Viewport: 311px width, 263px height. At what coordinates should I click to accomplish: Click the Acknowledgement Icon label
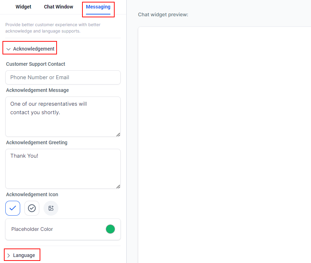pyautogui.click(x=32, y=194)
